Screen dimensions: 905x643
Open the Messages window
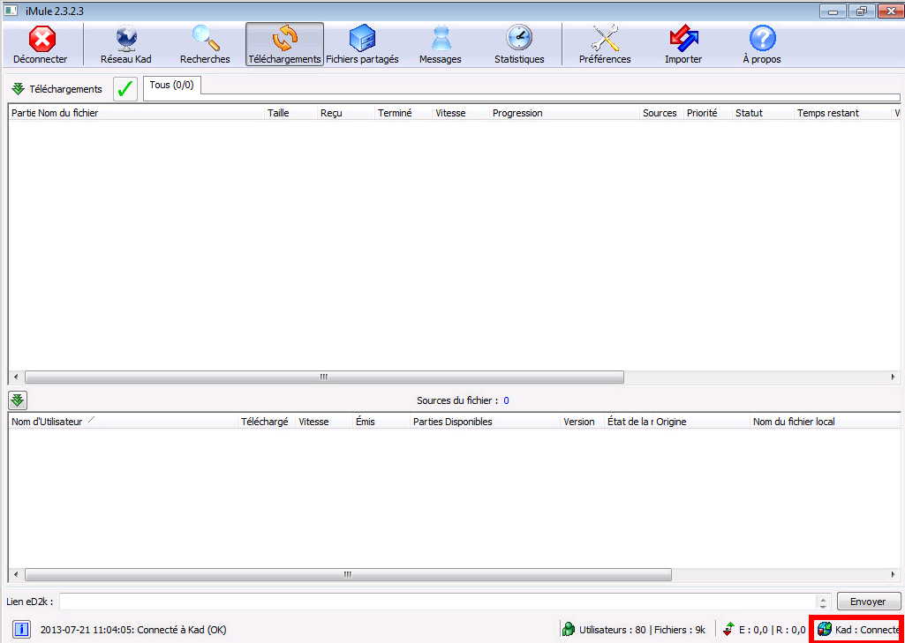coord(441,44)
